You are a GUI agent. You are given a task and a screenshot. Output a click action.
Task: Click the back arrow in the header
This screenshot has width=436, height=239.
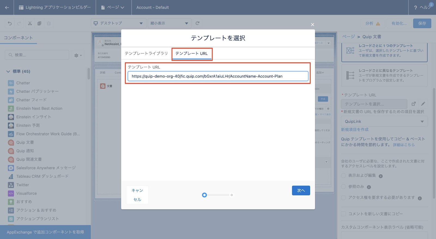point(7,8)
